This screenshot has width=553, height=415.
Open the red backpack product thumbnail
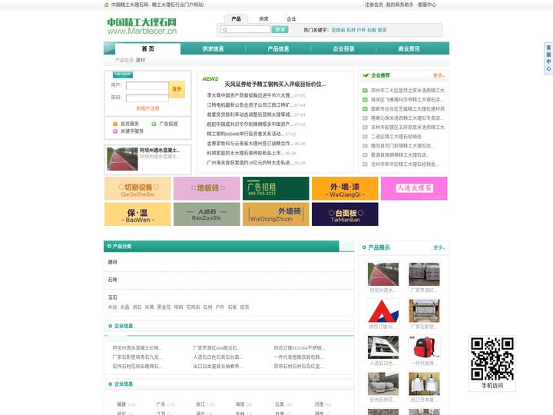(x=424, y=347)
